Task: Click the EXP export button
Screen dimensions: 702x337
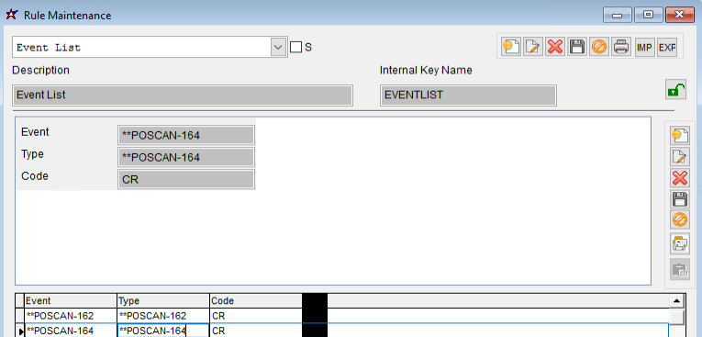Action: tap(666, 47)
